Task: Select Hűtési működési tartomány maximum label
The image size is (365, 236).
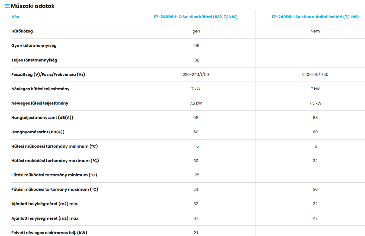Action: coord(55,161)
